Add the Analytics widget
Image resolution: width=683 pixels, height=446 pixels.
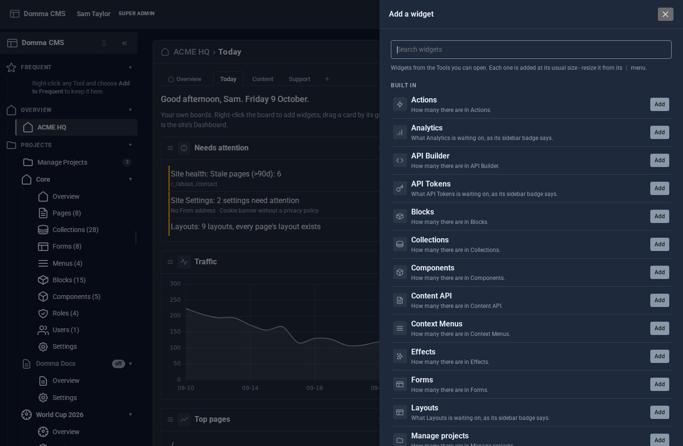pyautogui.click(x=660, y=132)
